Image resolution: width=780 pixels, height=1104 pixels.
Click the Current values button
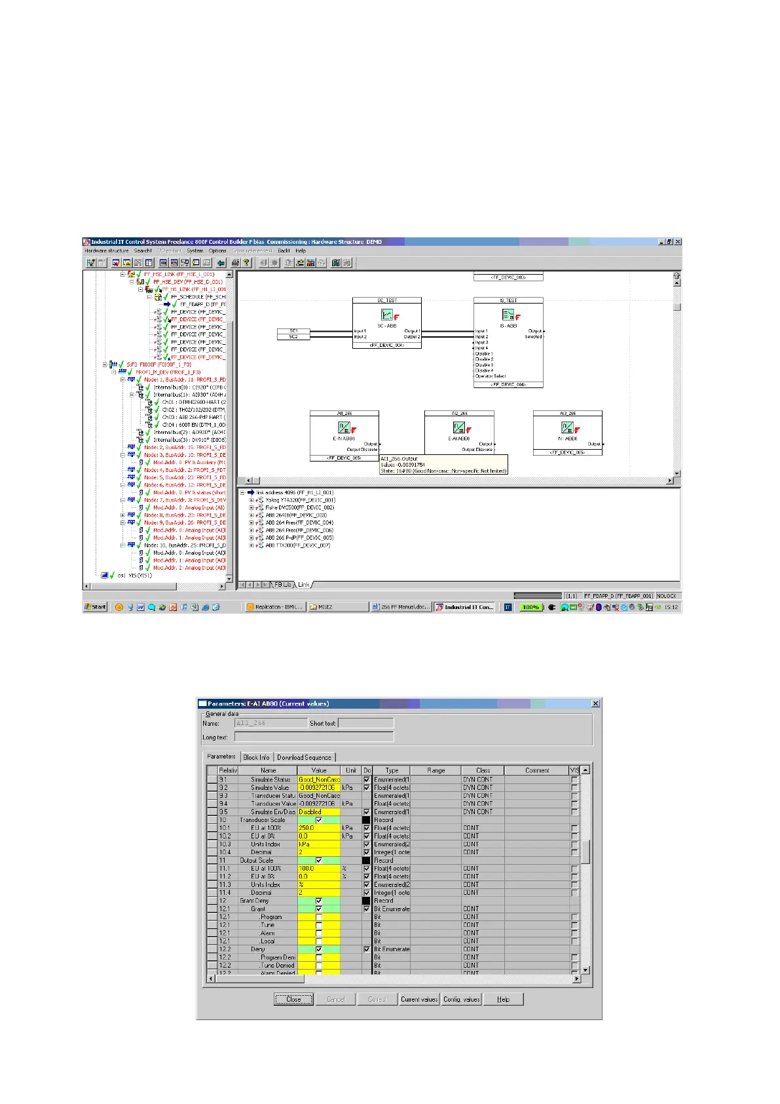(419, 999)
